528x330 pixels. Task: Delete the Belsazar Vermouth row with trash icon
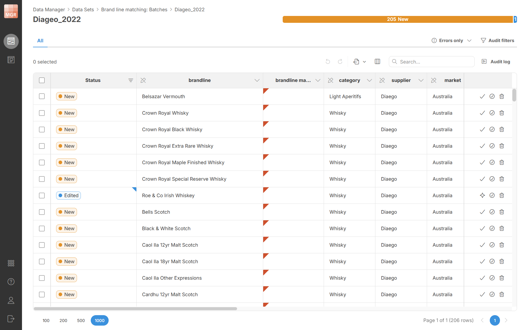502,97
